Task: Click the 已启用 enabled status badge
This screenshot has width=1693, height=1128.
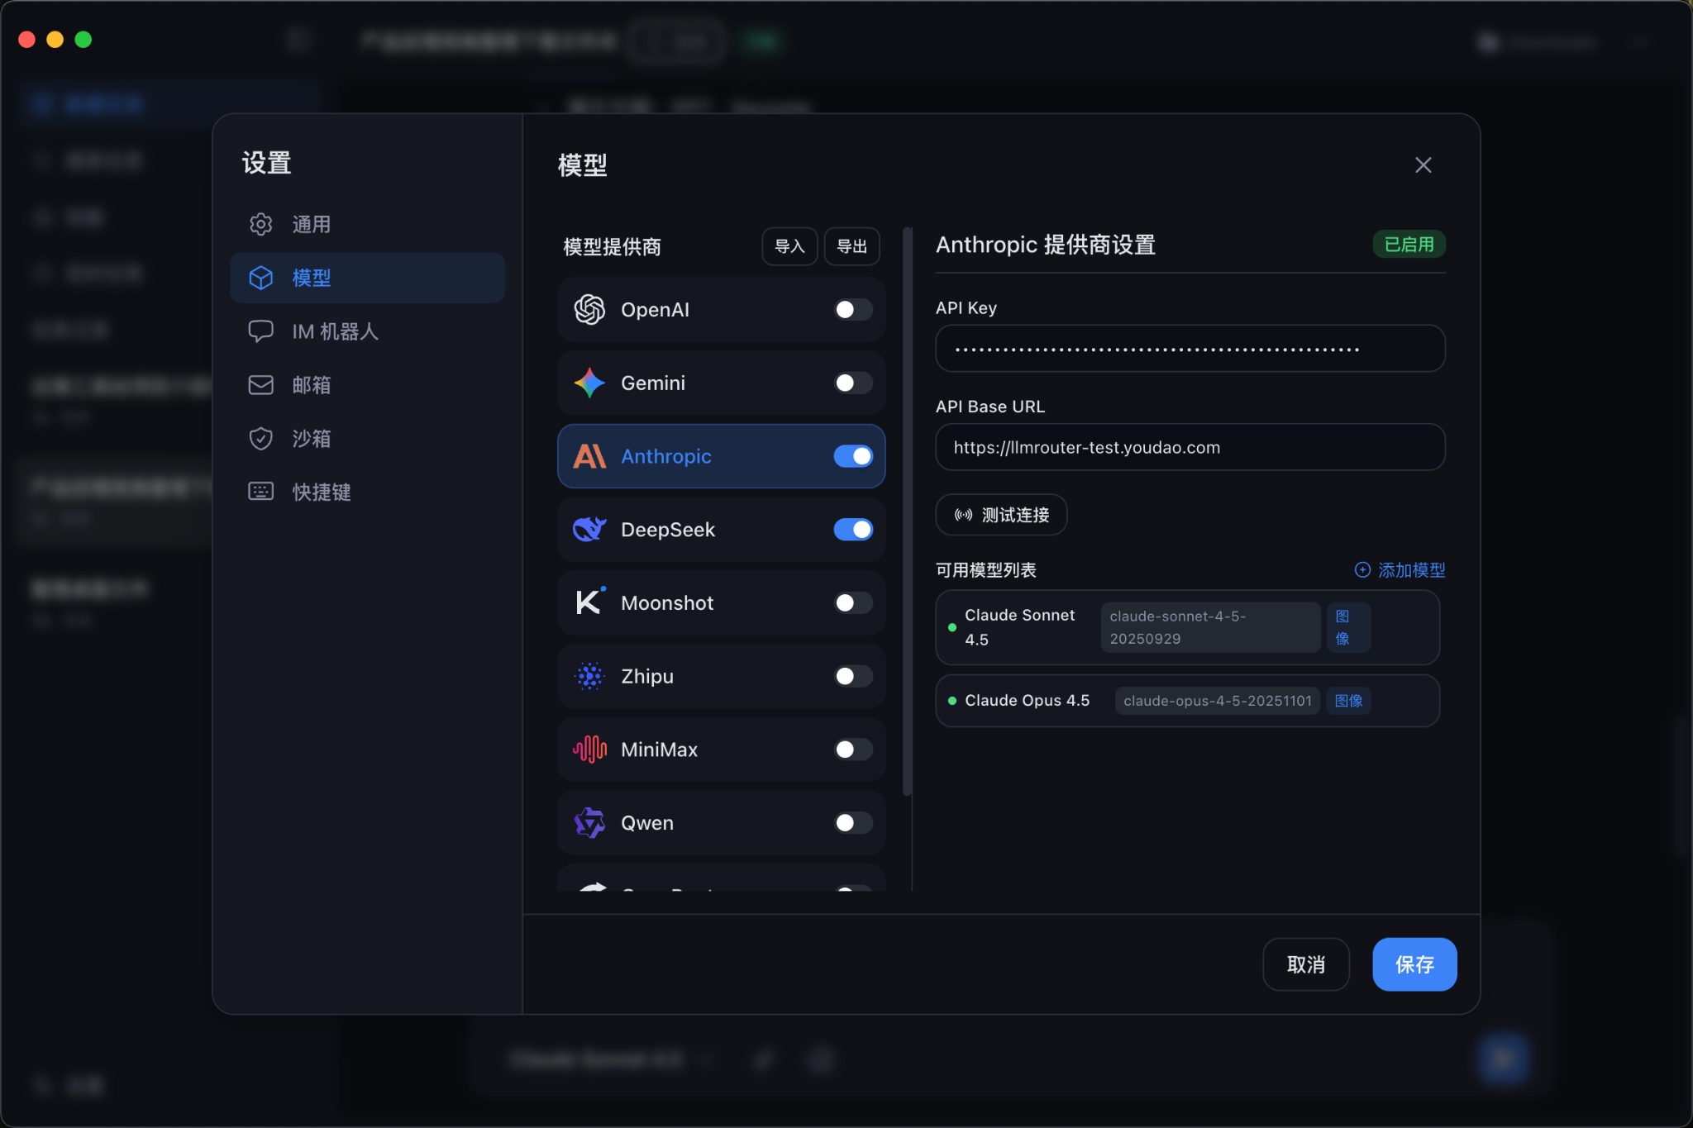Action: point(1409,245)
